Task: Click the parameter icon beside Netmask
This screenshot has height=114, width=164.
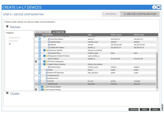Action: coord(49,45)
